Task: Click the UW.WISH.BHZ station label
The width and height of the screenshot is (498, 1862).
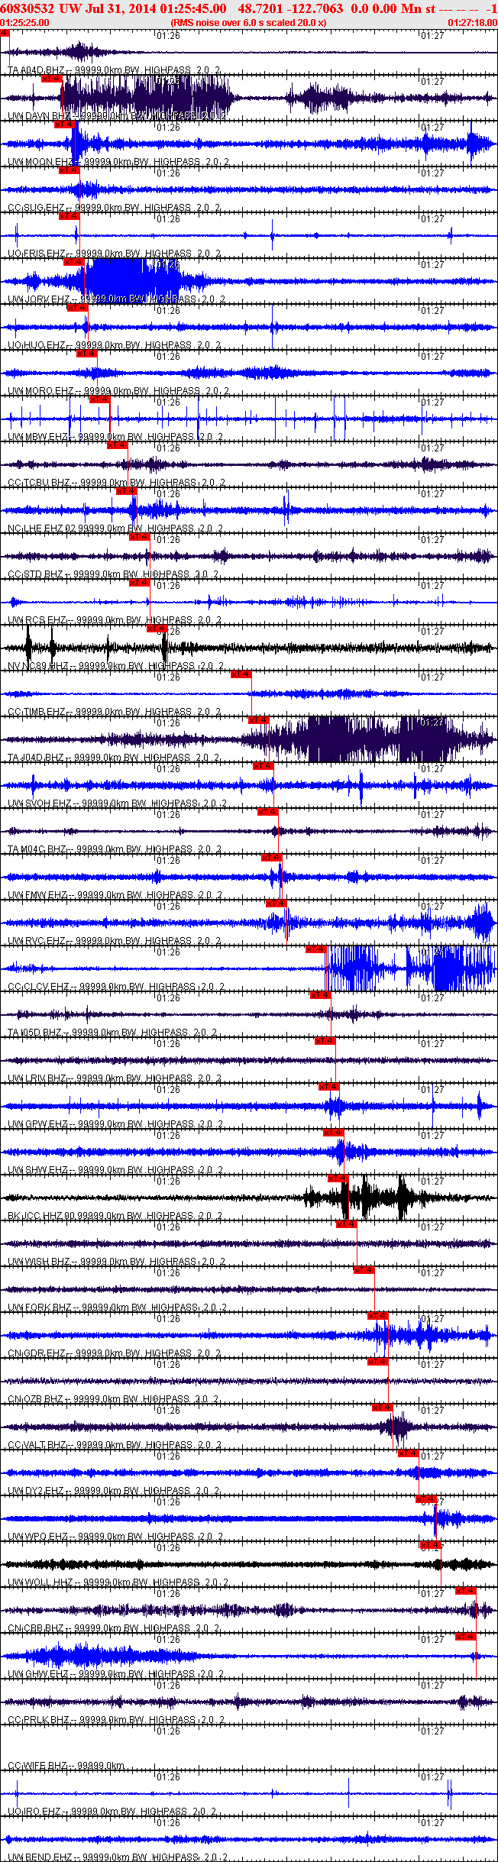Action: [39, 1262]
